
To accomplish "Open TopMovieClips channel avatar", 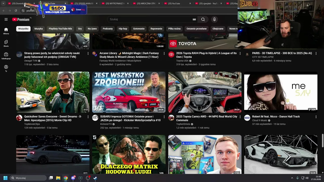I will click(19, 118).
